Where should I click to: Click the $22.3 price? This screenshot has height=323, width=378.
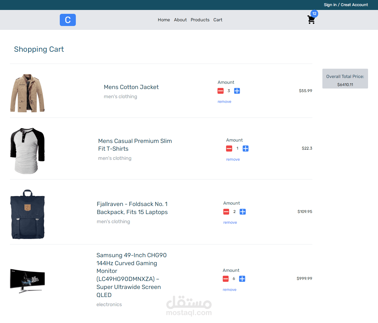(307, 148)
